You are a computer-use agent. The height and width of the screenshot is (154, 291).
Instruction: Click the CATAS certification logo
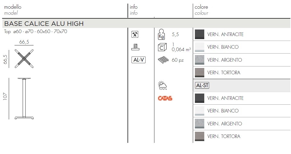pyautogui.click(x=165, y=98)
